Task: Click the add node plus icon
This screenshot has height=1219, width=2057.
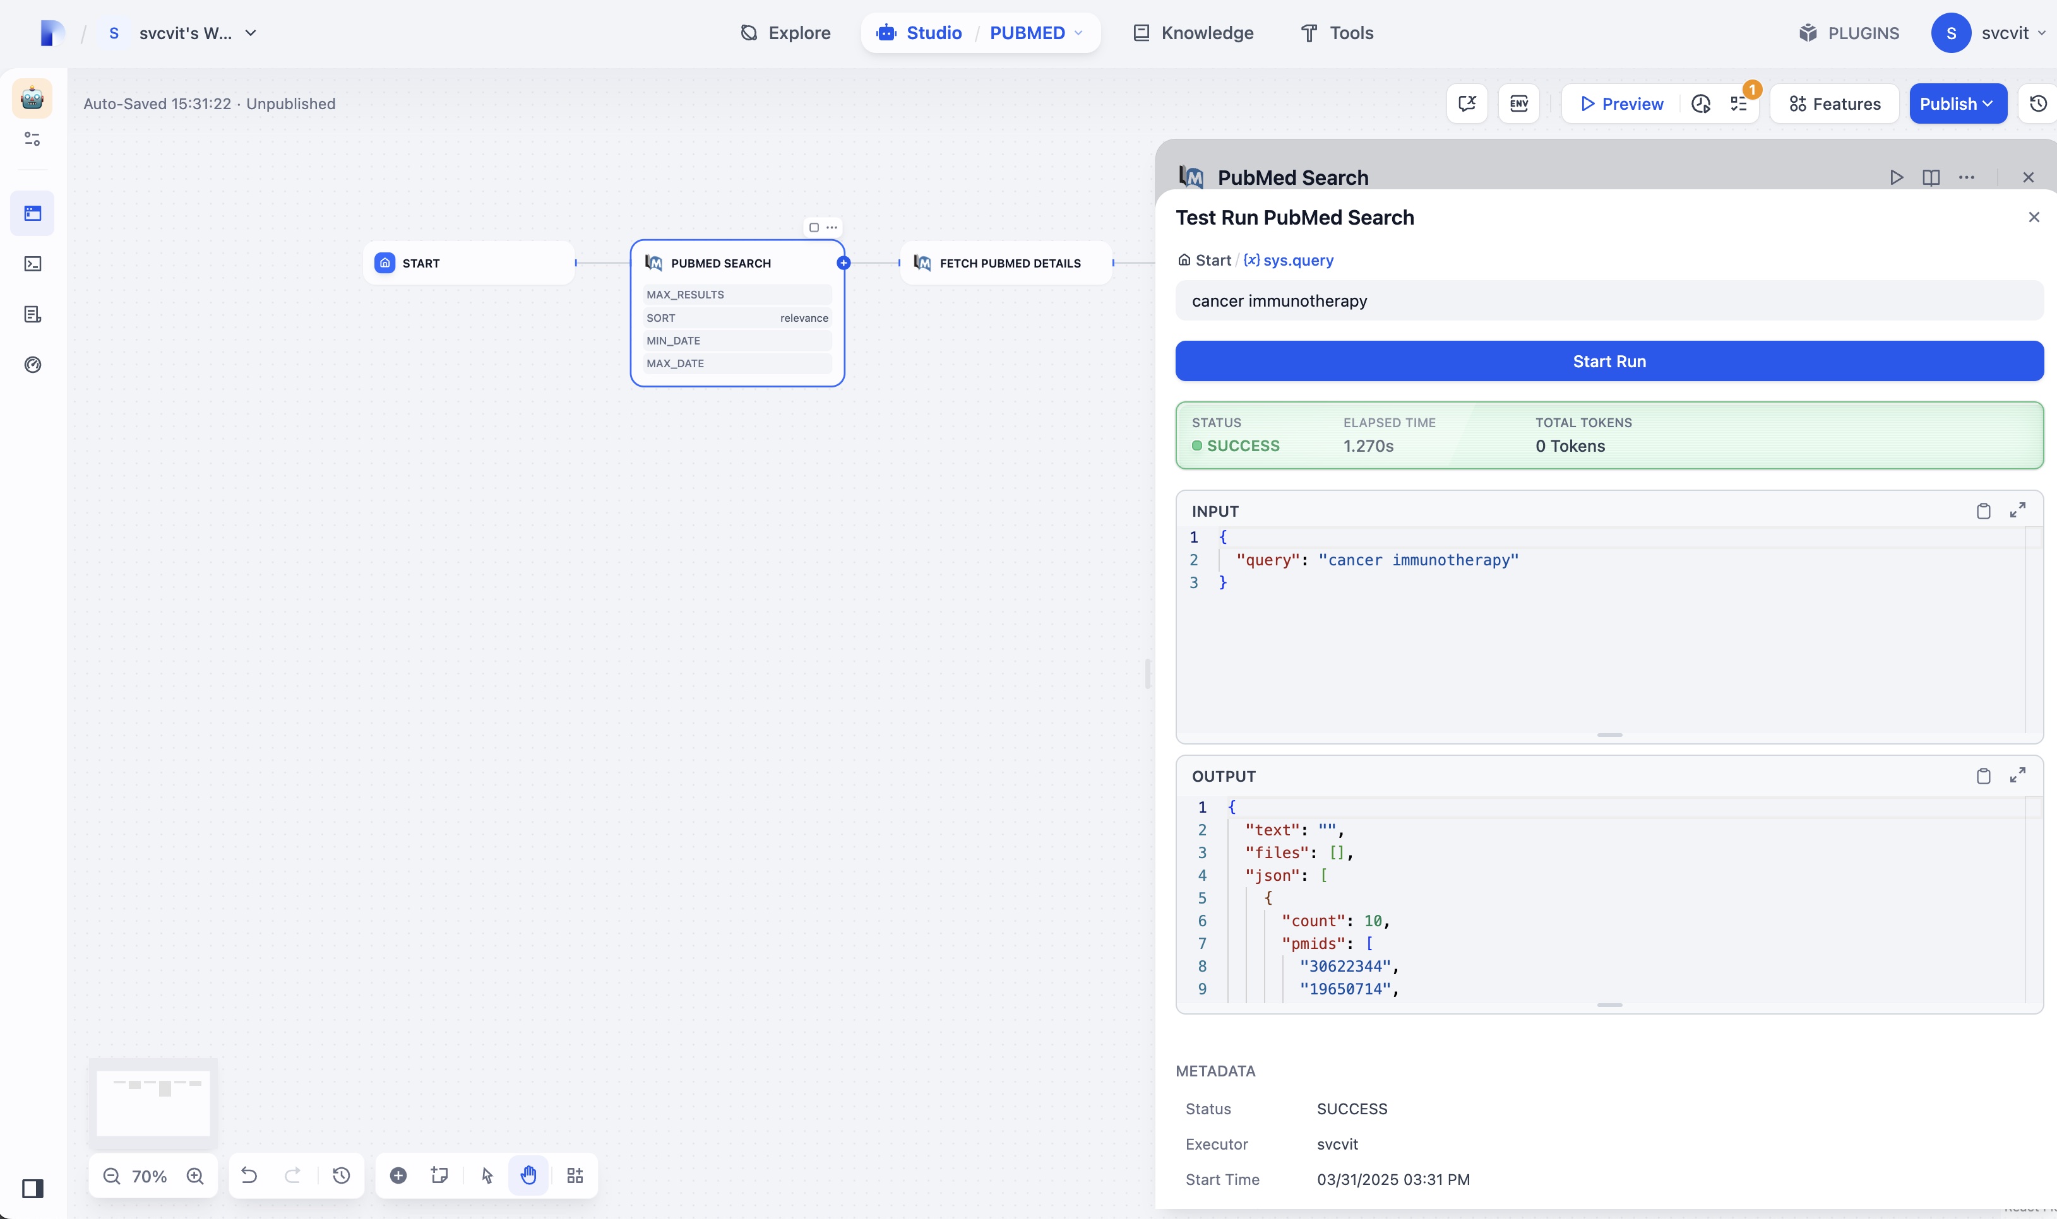Action: click(398, 1175)
